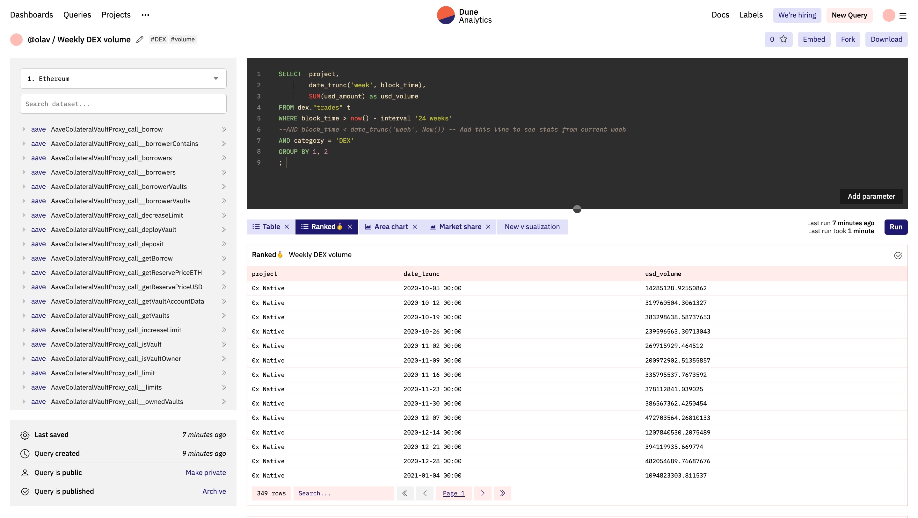The height and width of the screenshot is (518, 918).
Task: Open the Projects menu
Action: pos(116,15)
